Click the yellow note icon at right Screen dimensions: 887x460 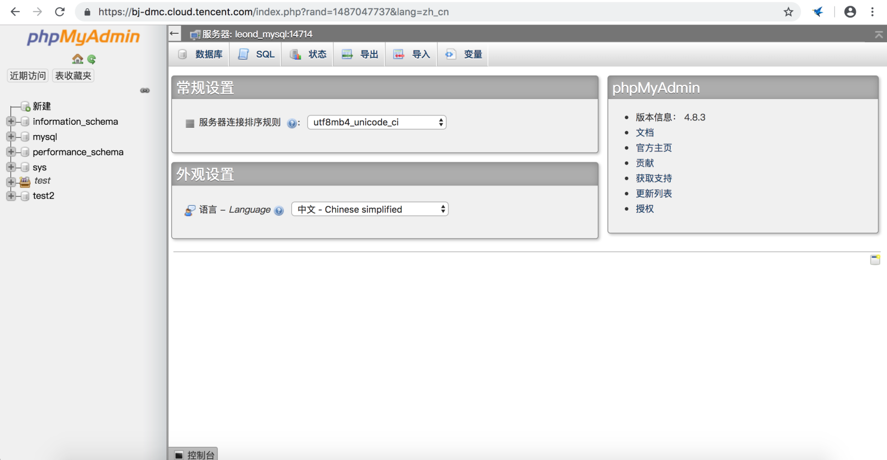875,260
